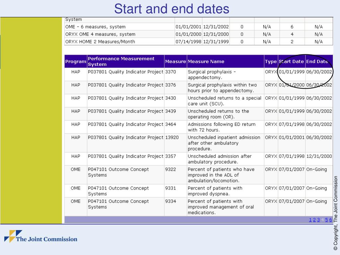Click the value 6 in OME 6 measures row
Screen dimensions: 340x255
click(292, 27)
